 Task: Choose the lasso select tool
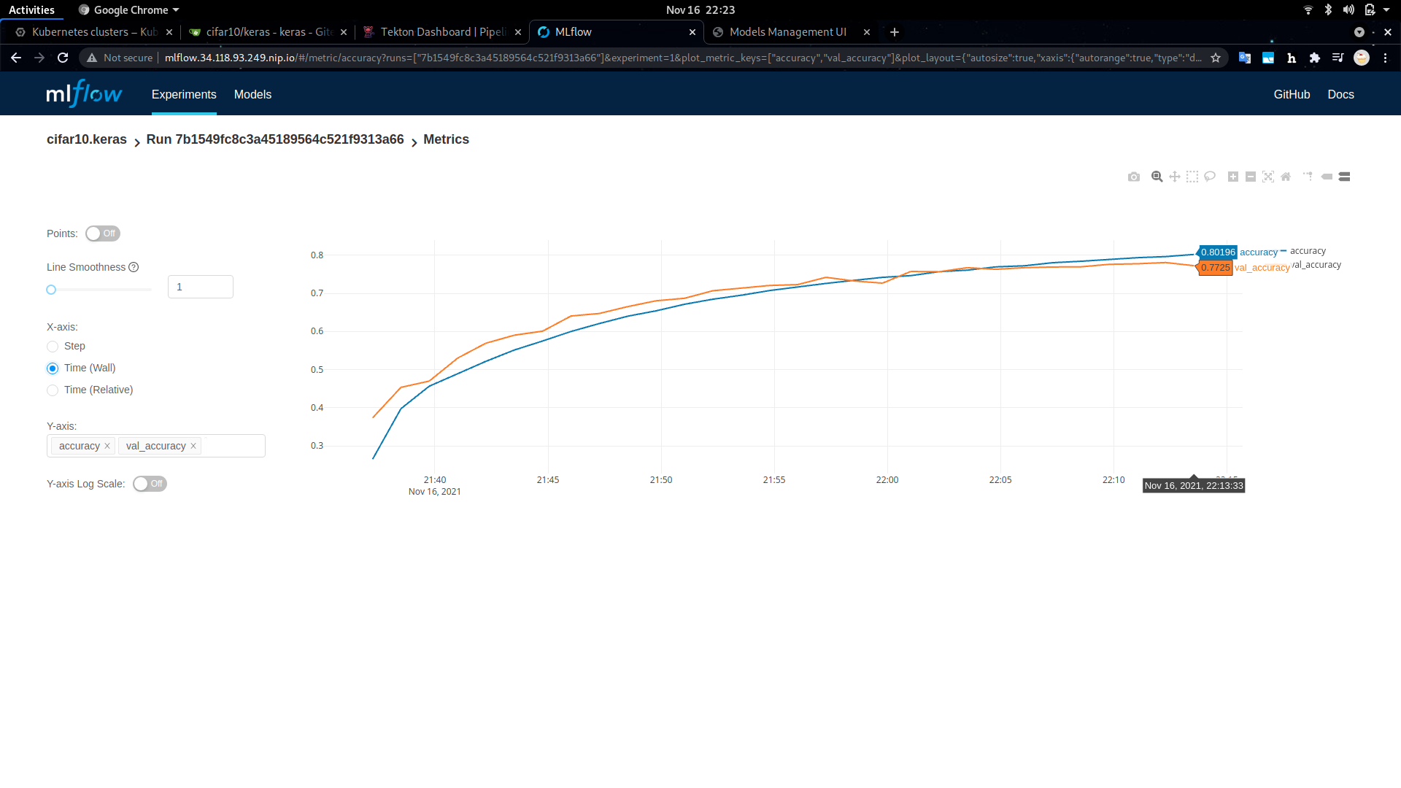pyautogui.click(x=1209, y=177)
